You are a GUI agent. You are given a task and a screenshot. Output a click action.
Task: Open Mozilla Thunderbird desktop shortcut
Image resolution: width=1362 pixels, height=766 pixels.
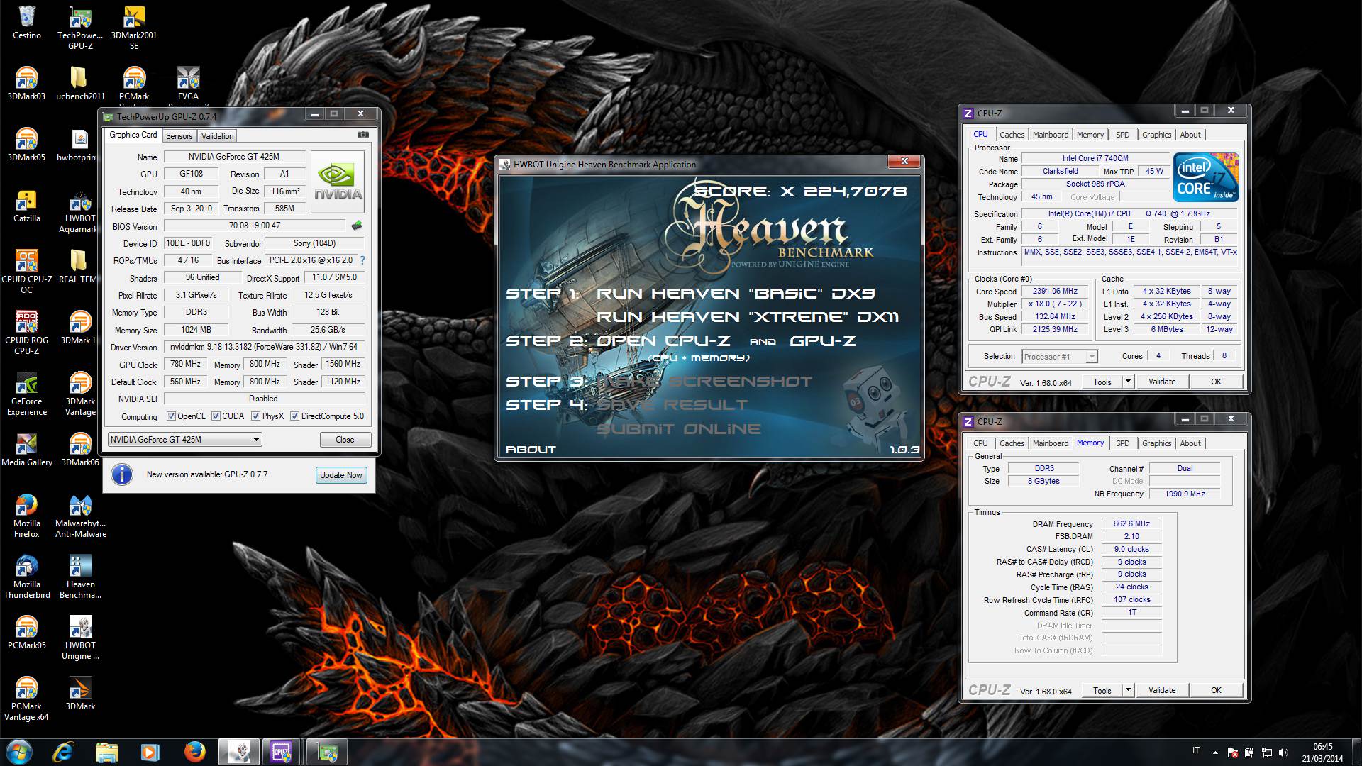coord(26,577)
